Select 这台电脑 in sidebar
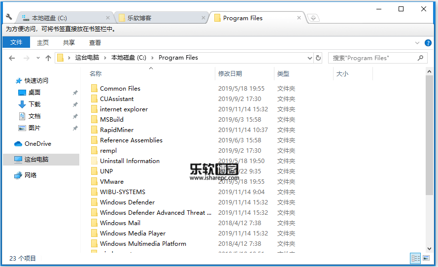 (x=41, y=159)
